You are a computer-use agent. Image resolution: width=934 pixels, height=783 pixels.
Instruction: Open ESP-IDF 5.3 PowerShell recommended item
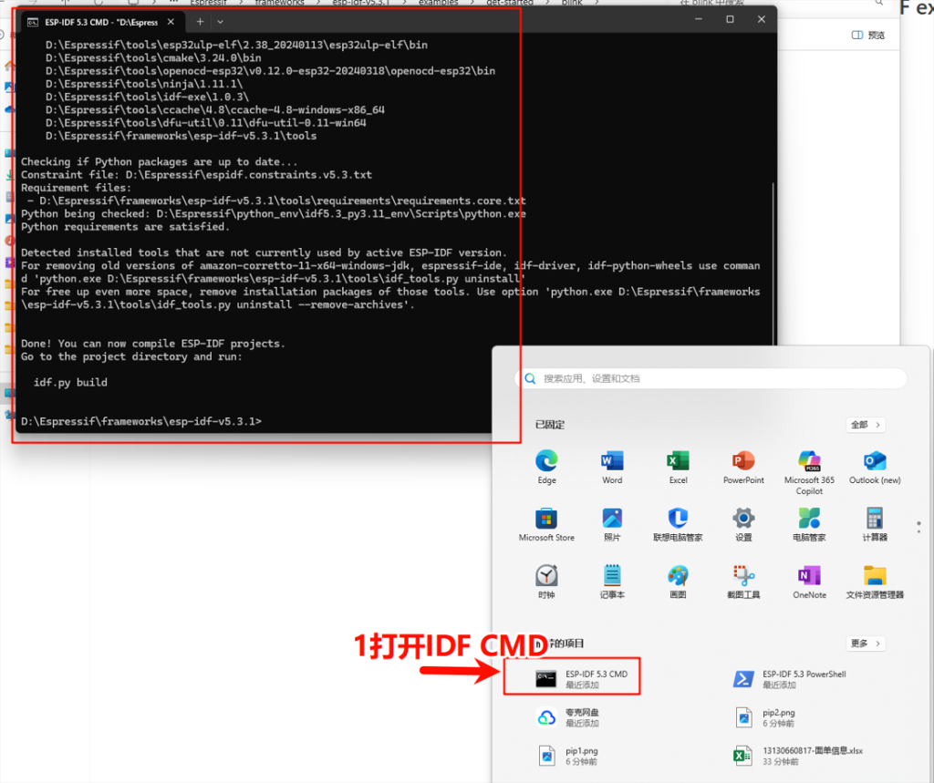pyautogui.click(x=791, y=679)
